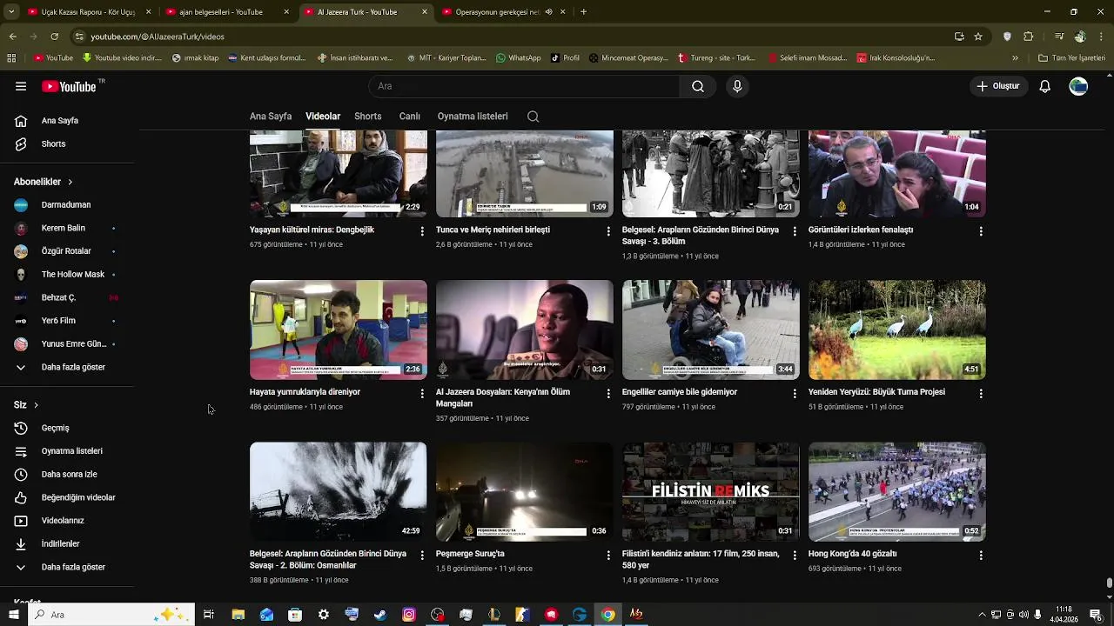Open options menu for Görüntüleri izlerken fenalaştı

coord(981,231)
